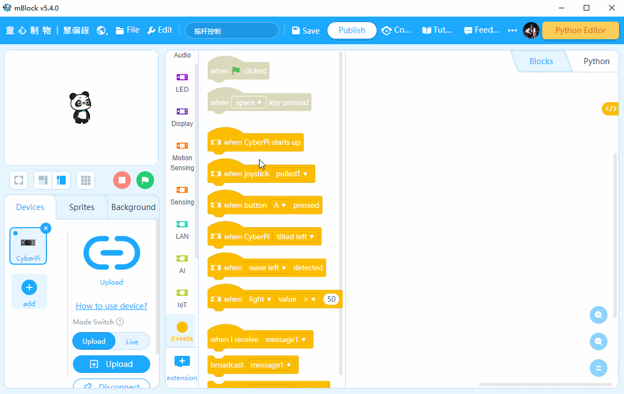Open the button A dropdown
Screen dimensions: 624x394
pyautogui.click(x=280, y=205)
